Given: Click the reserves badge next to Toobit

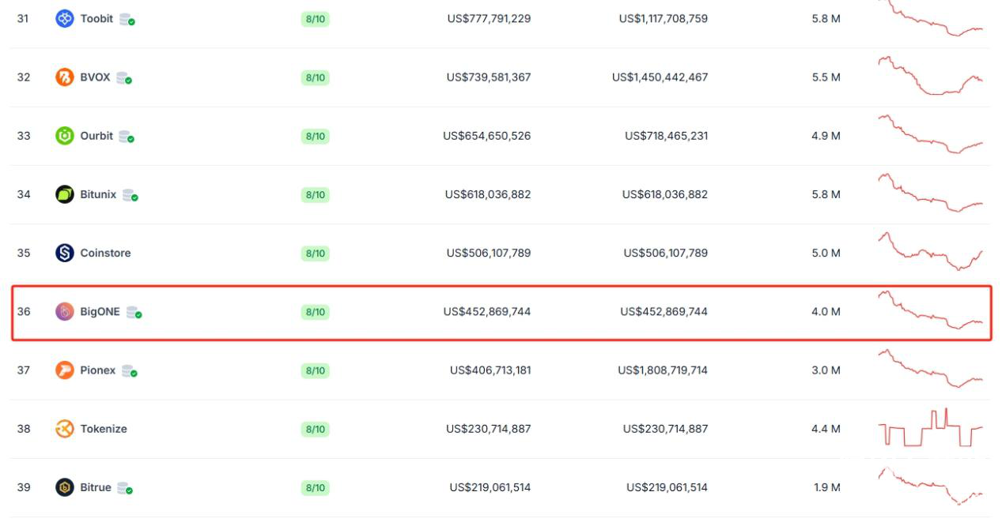Looking at the screenshot, I should pos(127,20).
